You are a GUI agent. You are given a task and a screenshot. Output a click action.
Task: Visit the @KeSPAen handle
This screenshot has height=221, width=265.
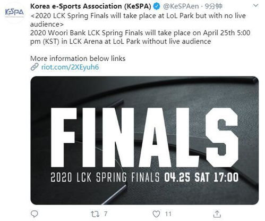tap(181, 6)
